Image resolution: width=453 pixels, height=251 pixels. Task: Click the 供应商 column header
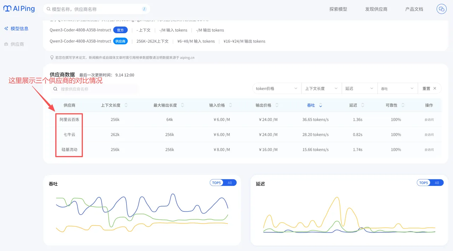pyautogui.click(x=69, y=105)
